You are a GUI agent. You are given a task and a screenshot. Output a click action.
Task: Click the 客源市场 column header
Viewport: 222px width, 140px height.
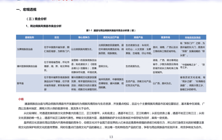point(166,37)
